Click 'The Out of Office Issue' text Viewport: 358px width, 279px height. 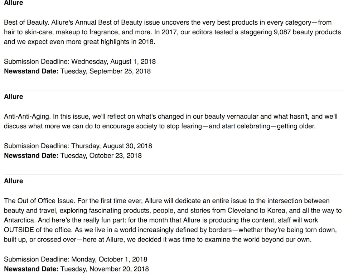(x=39, y=201)
